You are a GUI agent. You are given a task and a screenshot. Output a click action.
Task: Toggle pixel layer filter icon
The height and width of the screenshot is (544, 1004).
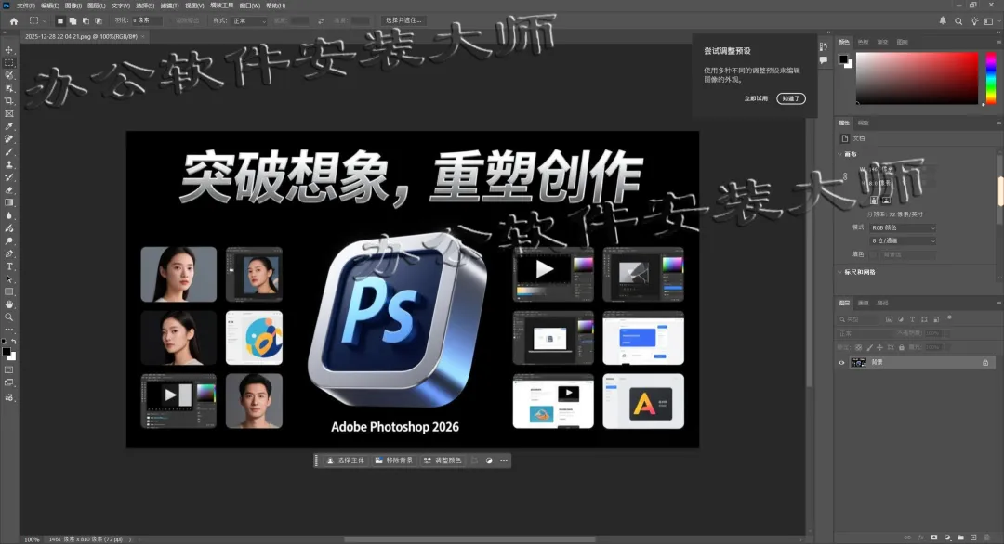click(x=889, y=319)
